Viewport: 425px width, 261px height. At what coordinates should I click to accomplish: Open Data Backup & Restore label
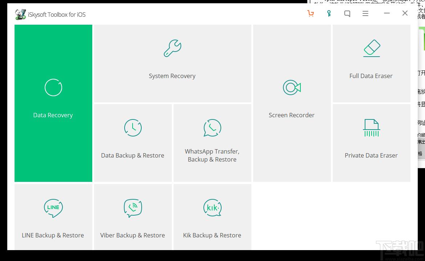coord(133,155)
